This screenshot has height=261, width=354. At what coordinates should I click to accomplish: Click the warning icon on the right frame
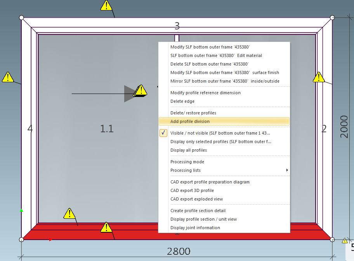point(319,77)
